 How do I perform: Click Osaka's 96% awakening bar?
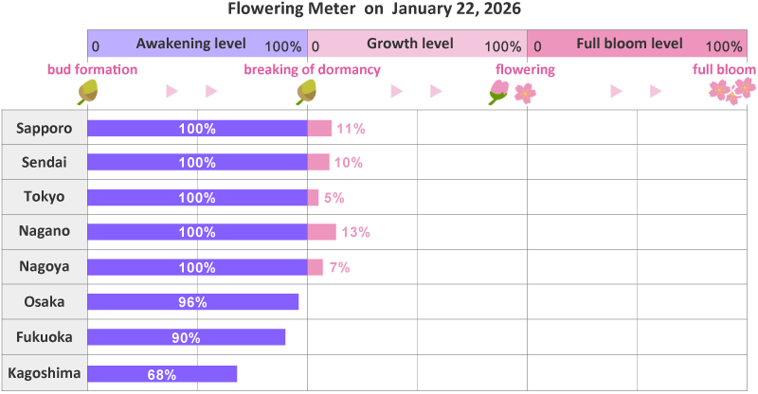pyautogui.click(x=192, y=302)
